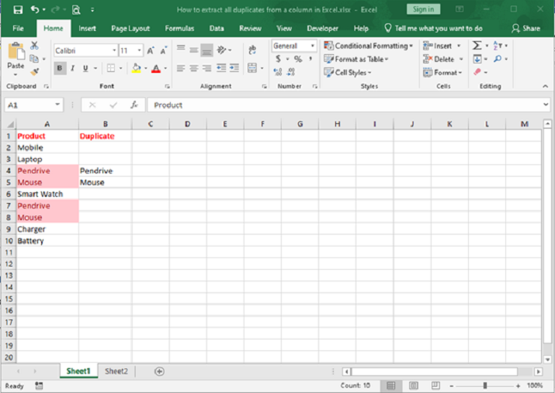Open the General number format dropdown
Screen dimensions: 555x393
[x=313, y=46]
